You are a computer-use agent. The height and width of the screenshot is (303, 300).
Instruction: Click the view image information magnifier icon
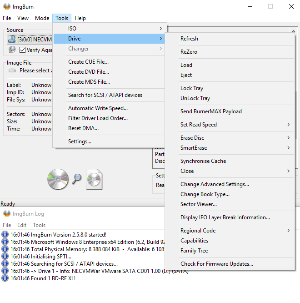tap(12, 50)
